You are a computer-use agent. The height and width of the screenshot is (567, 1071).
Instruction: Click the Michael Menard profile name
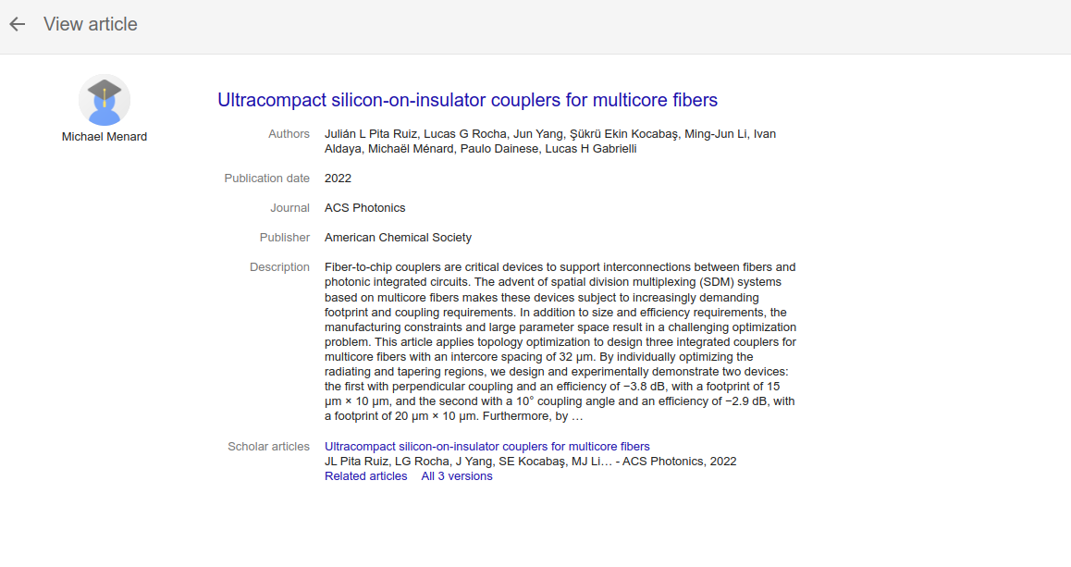(x=105, y=136)
